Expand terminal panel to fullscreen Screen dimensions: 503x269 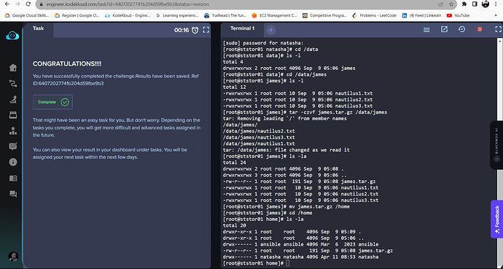pyautogui.click(x=498, y=29)
